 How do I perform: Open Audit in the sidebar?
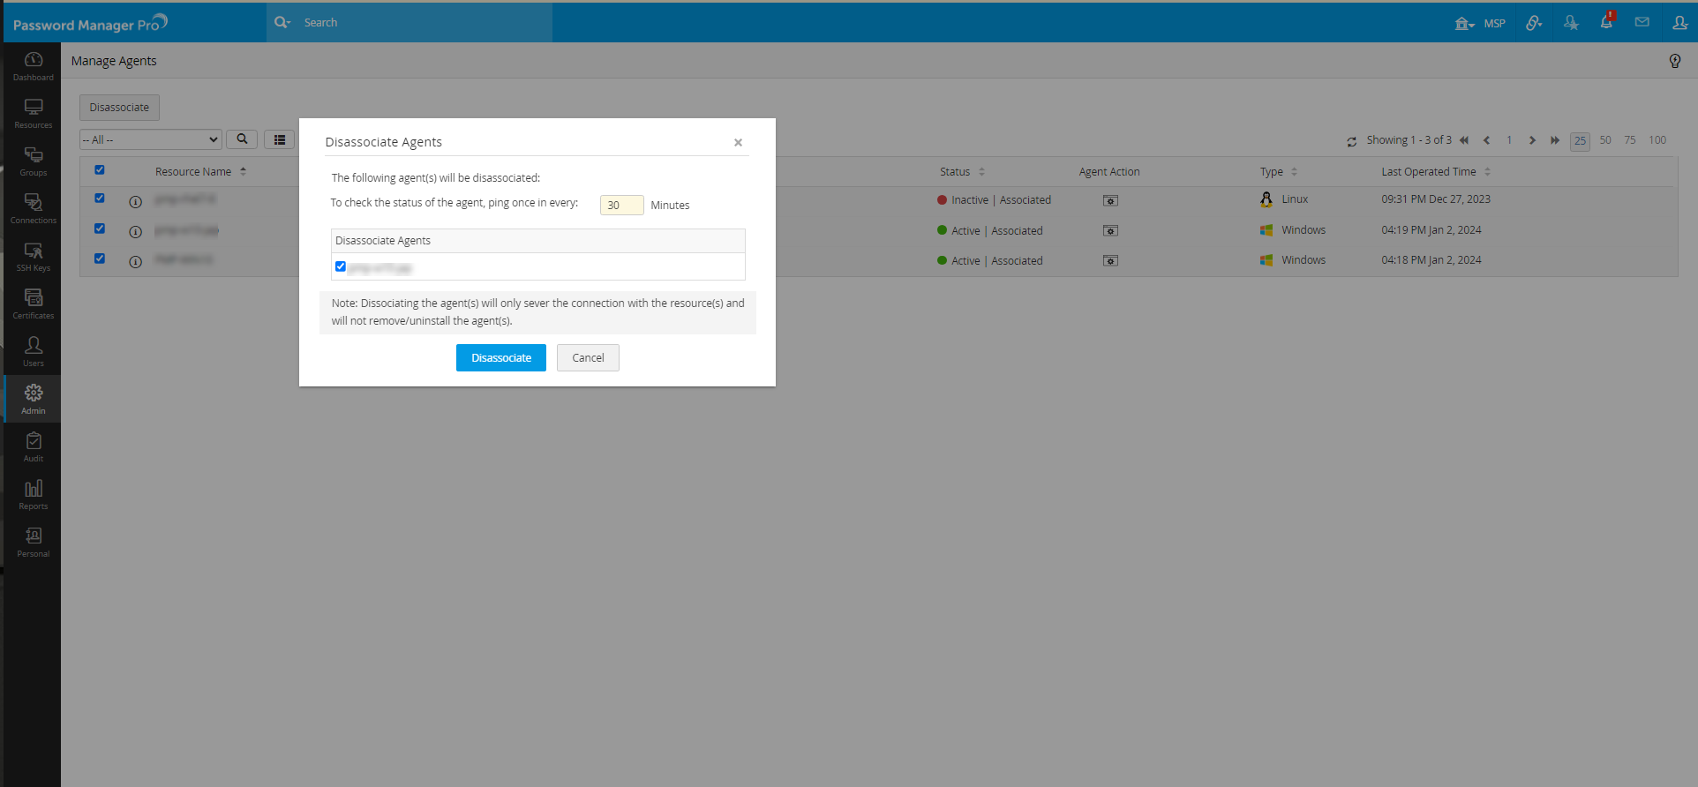pyautogui.click(x=34, y=447)
